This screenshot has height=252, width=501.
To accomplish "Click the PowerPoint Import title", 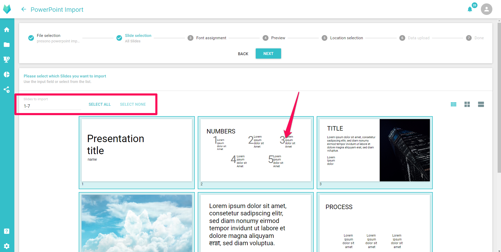I will point(57,10).
